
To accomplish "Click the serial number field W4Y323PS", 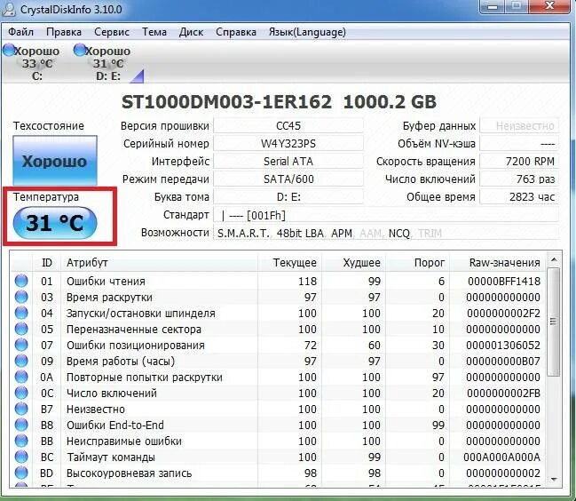I will coord(288,143).
